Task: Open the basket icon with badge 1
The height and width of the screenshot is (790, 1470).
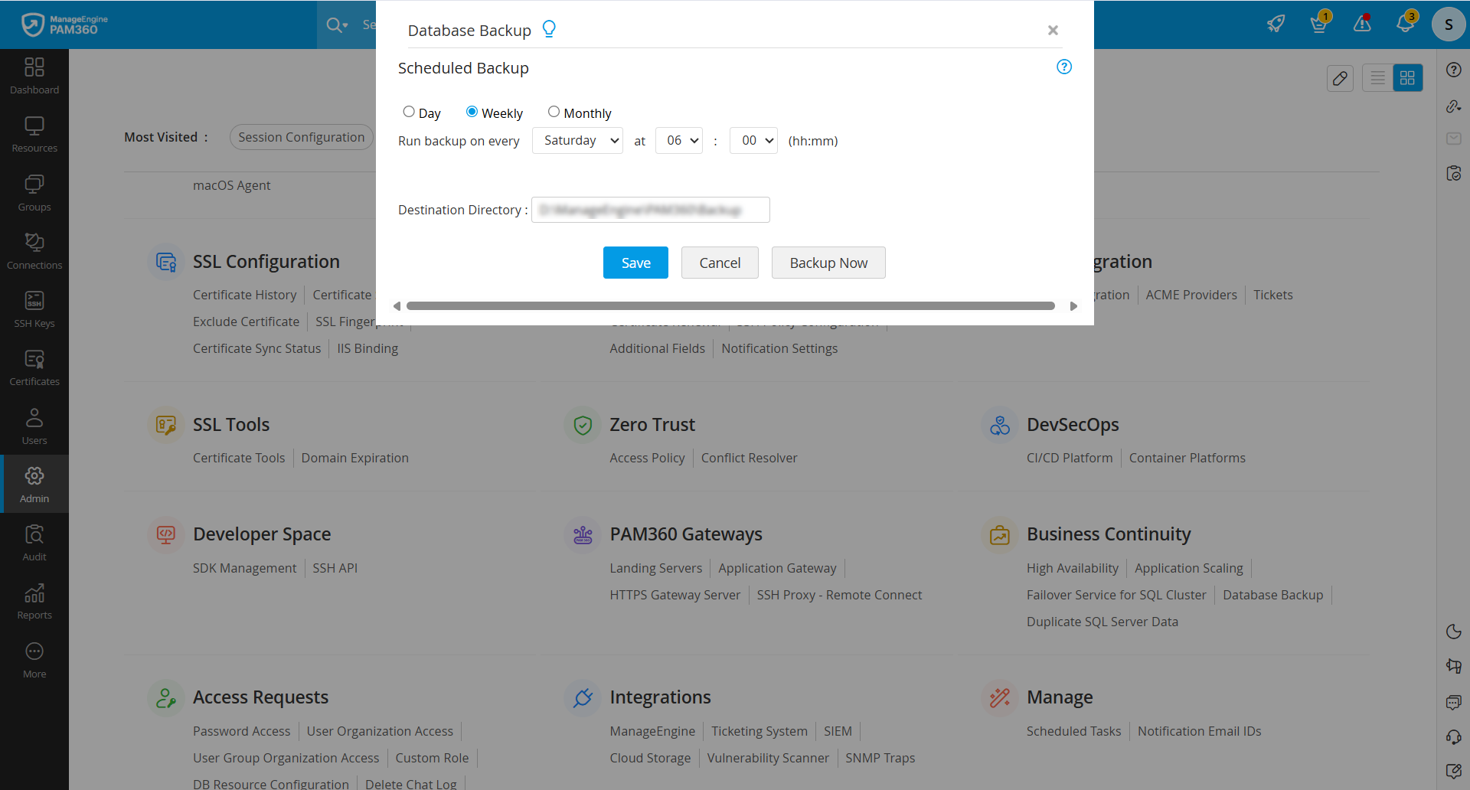Action: pos(1319,23)
